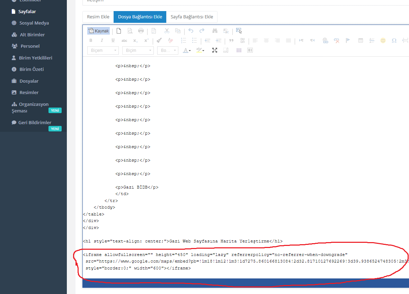Click the Decrease Indent icon

(x=207, y=40)
